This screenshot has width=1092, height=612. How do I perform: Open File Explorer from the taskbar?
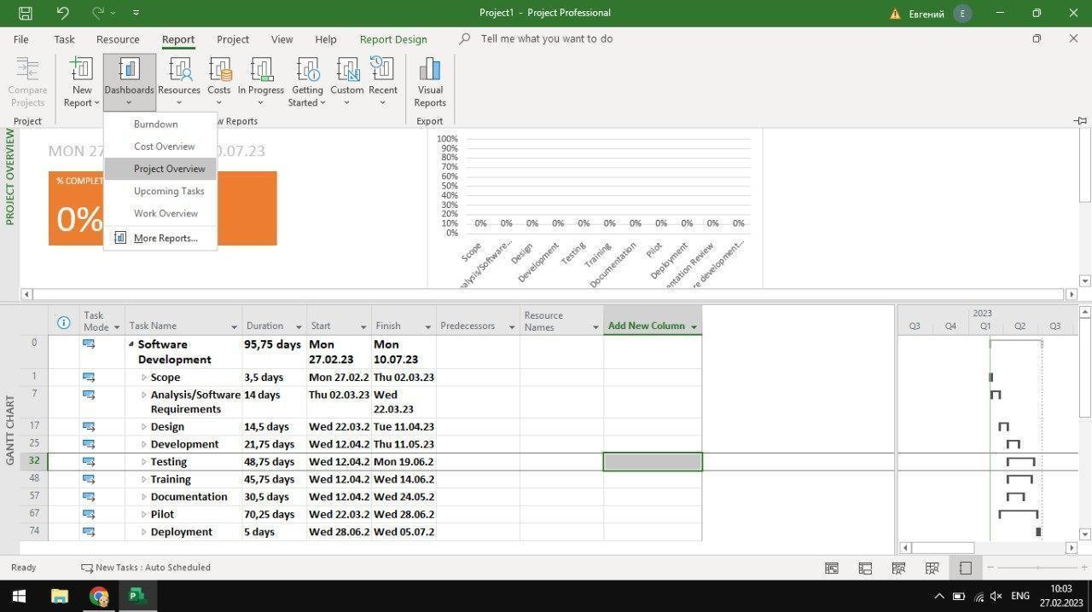point(59,596)
